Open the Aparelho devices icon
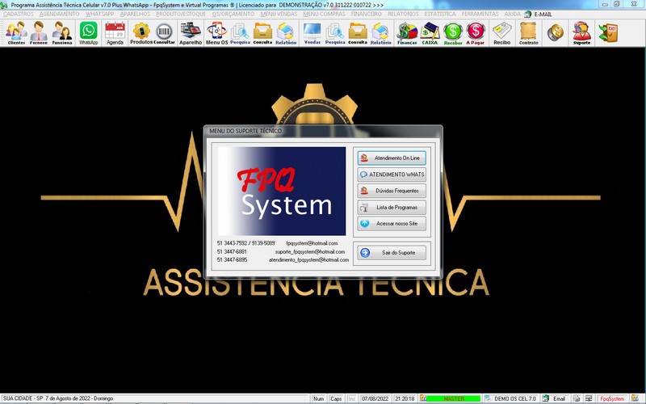 [x=191, y=33]
